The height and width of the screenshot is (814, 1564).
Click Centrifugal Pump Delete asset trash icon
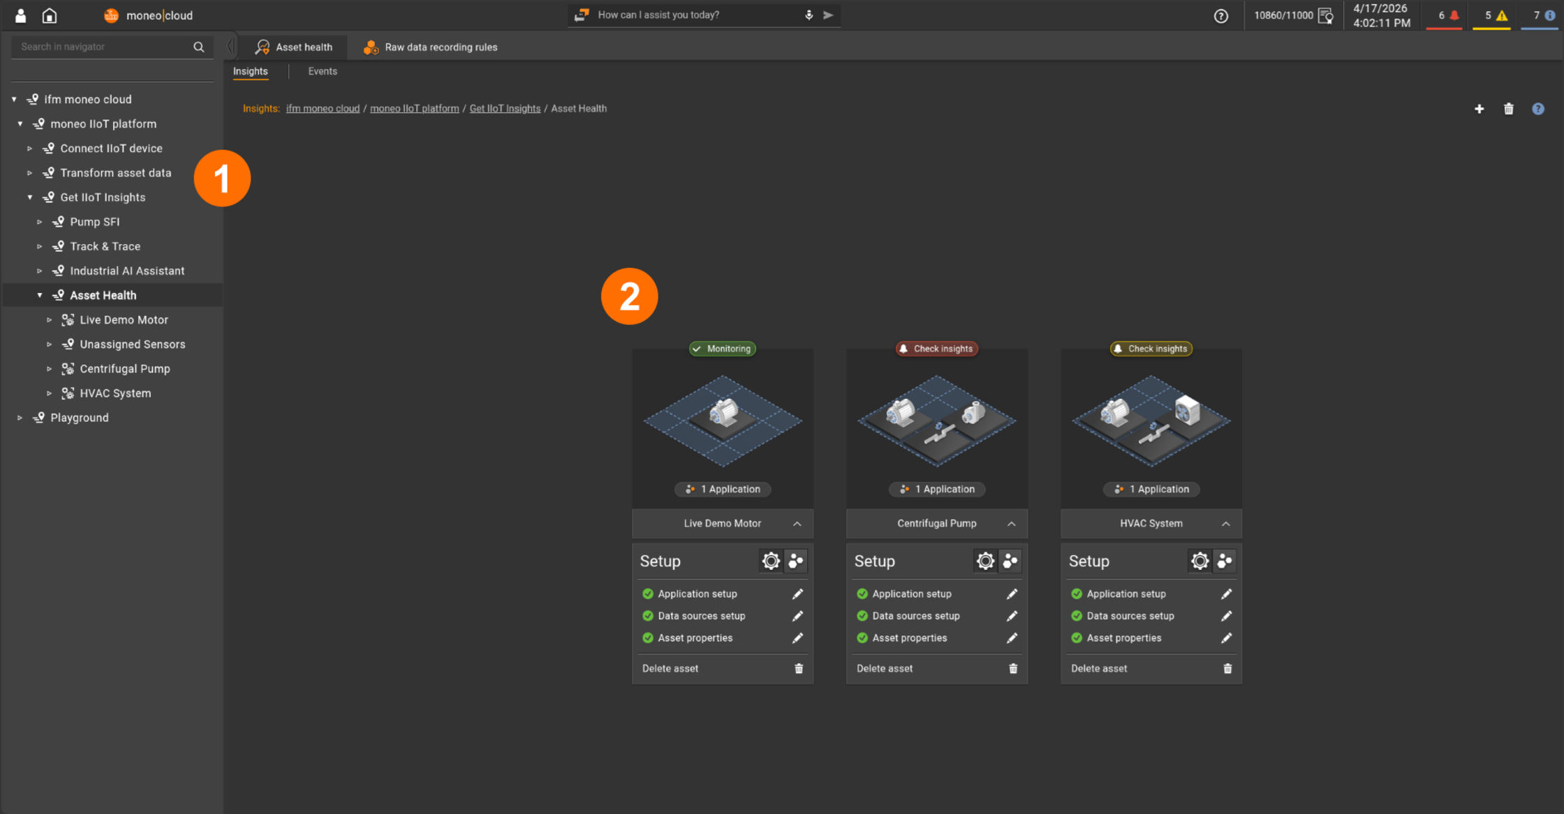pos(1013,668)
